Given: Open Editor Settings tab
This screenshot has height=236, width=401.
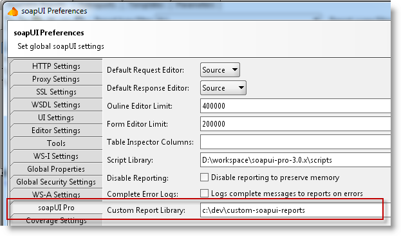Looking at the screenshot, I should pyautogui.click(x=56, y=131).
